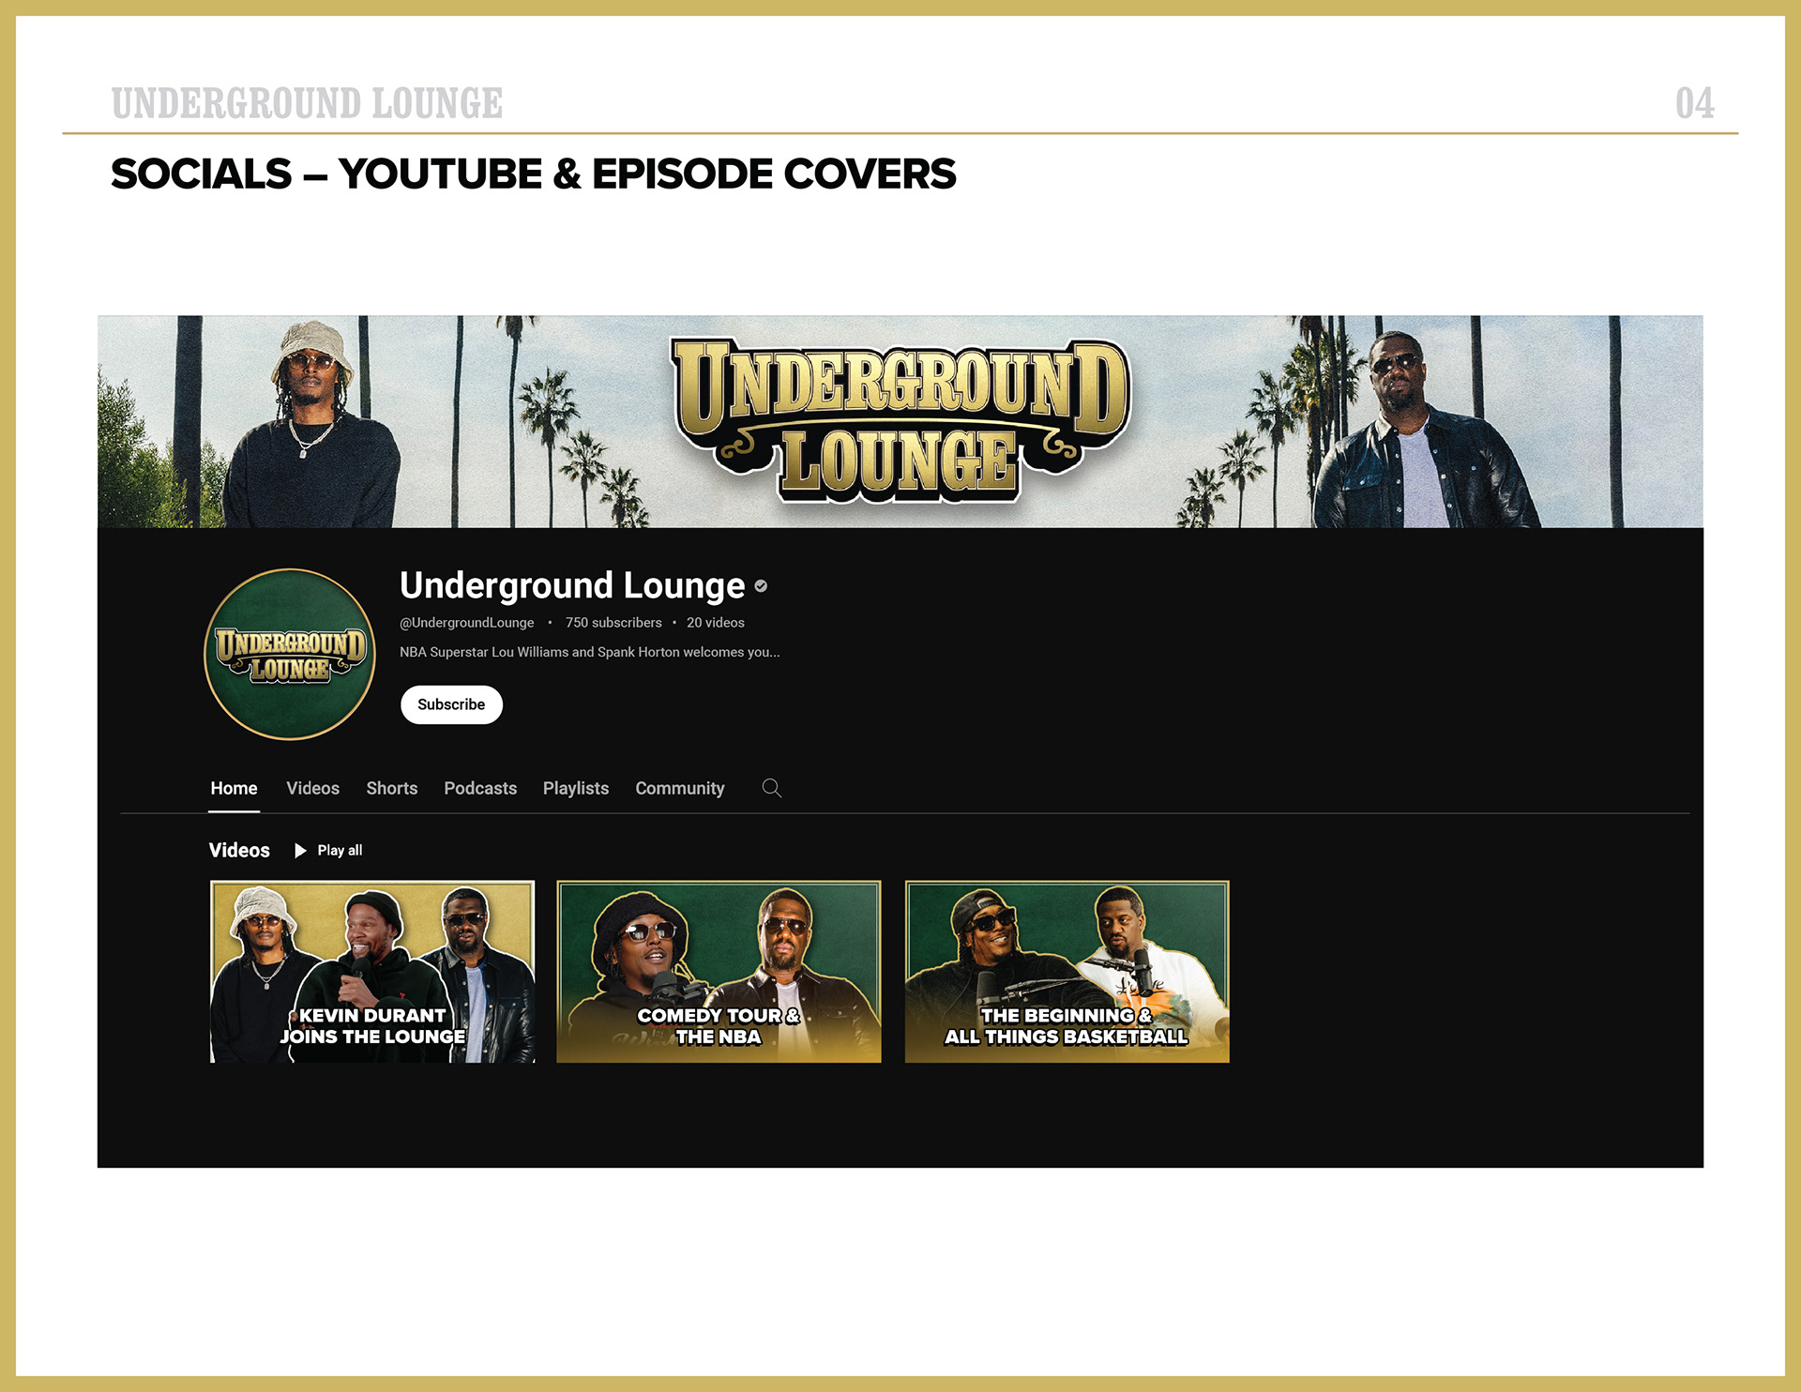
Task: Click the round Underground Lounge channel avatar
Action: coord(290,655)
